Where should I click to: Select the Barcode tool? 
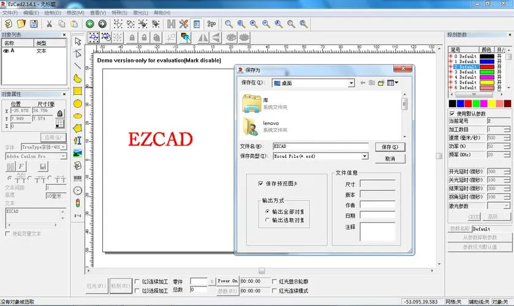pos(78,178)
